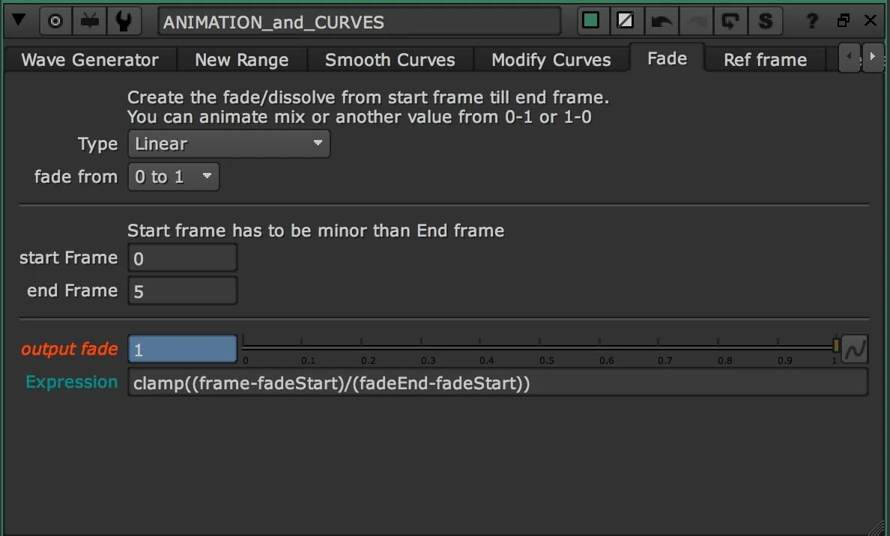Select the Modify Curves tab
Screen dimensions: 890x536
551,59
